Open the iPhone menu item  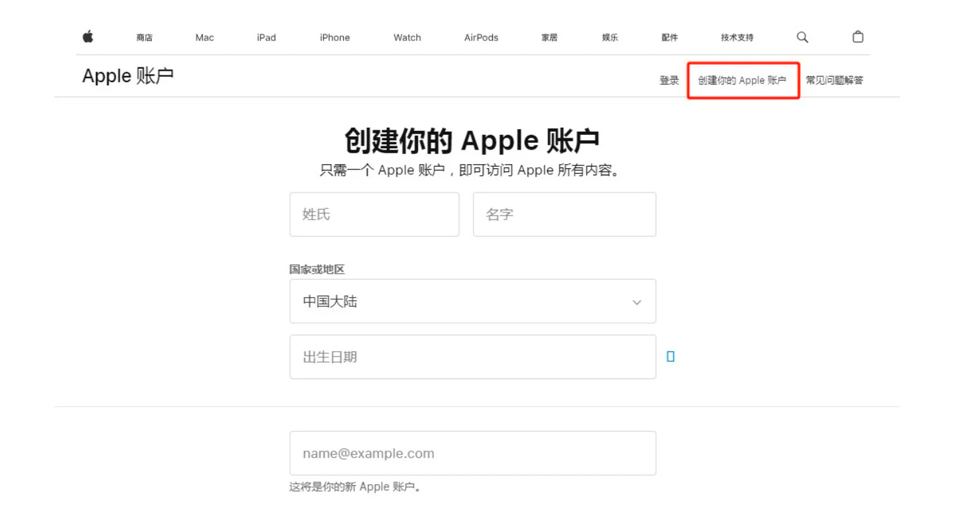pyautogui.click(x=335, y=38)
